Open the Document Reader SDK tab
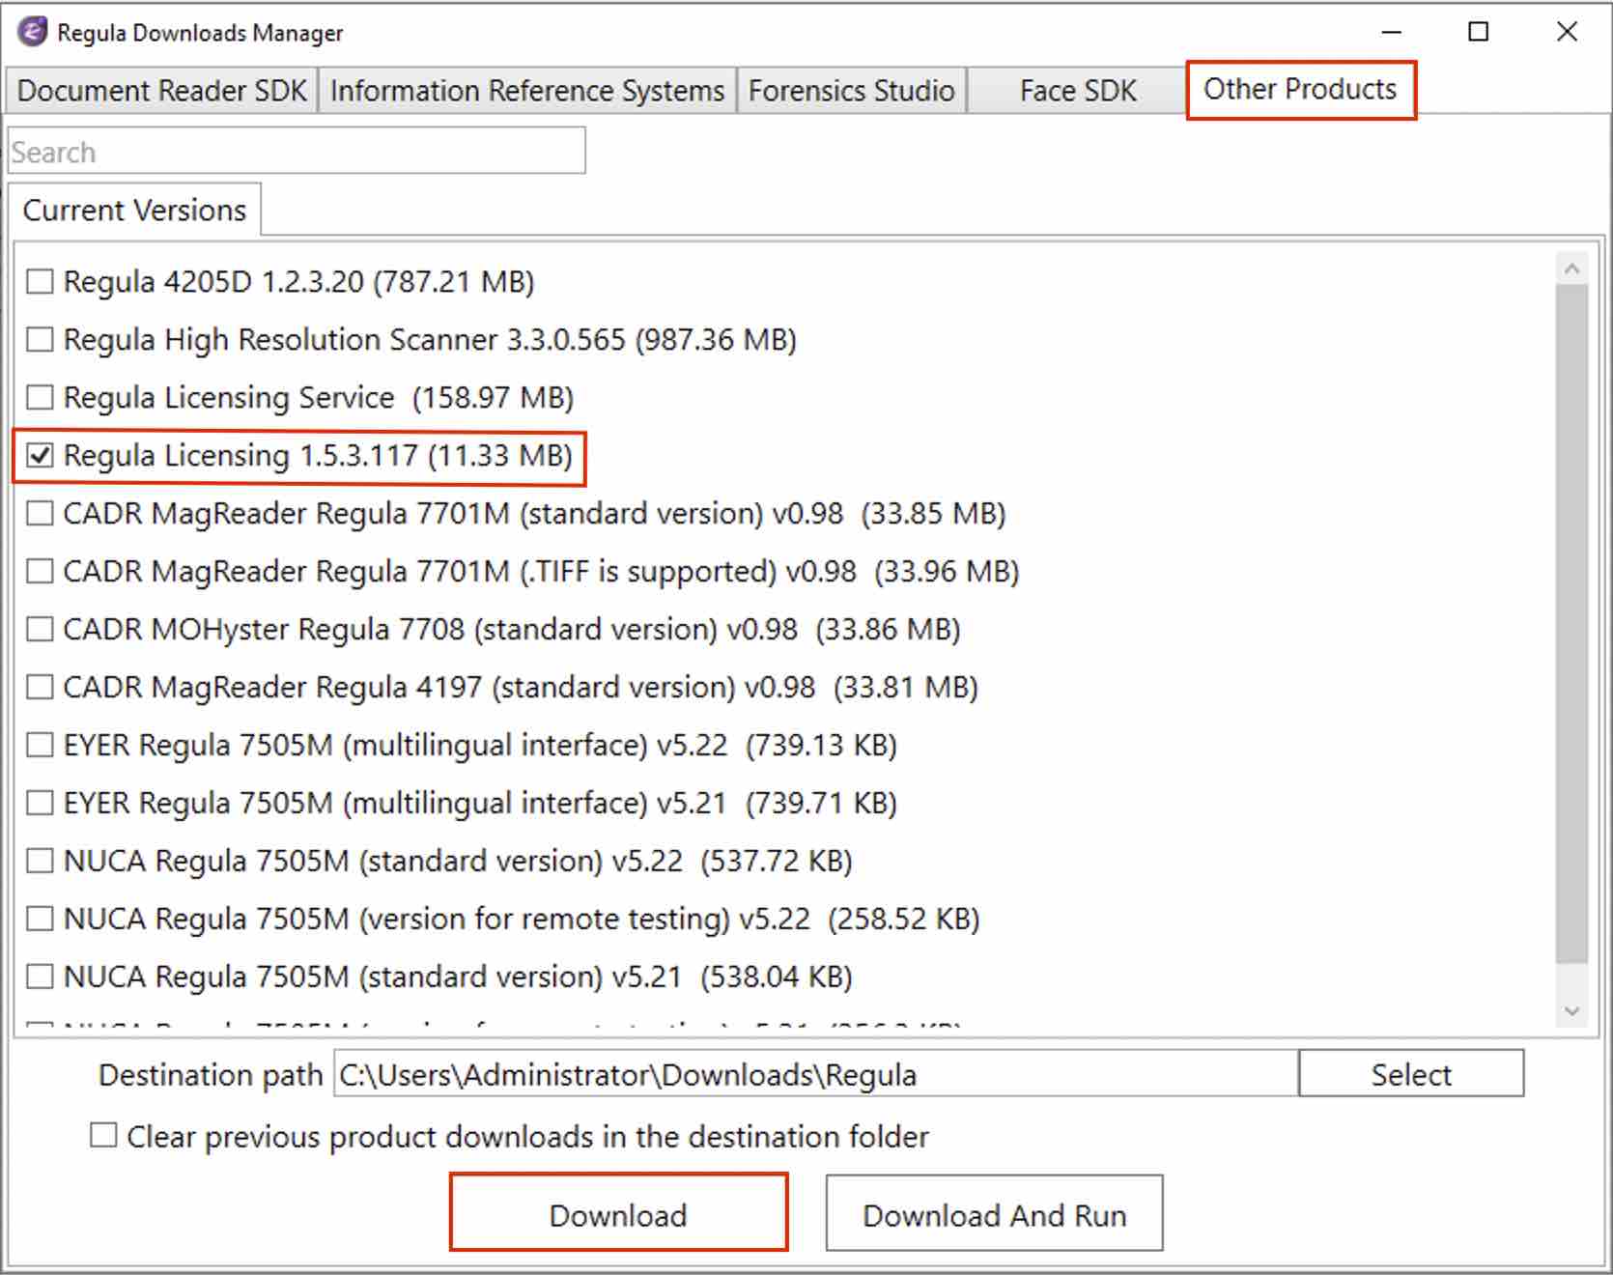 pyautogui.click(x=161, y=91)
